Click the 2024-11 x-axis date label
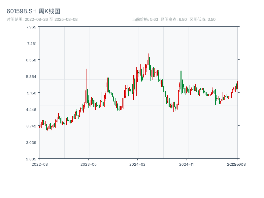This screenshot has height=198, width=264. 186,164
